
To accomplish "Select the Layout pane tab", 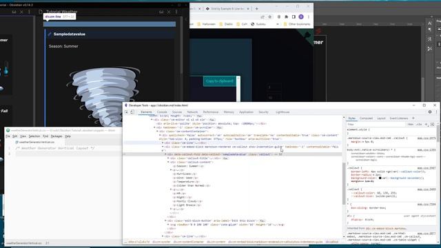I will click(381, 118).
